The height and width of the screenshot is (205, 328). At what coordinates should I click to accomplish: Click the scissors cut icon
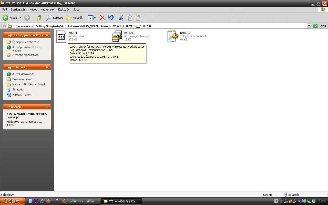click(121, 18)
